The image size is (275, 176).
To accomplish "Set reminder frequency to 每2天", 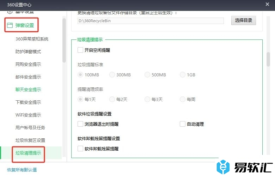I will coord(112,100).
